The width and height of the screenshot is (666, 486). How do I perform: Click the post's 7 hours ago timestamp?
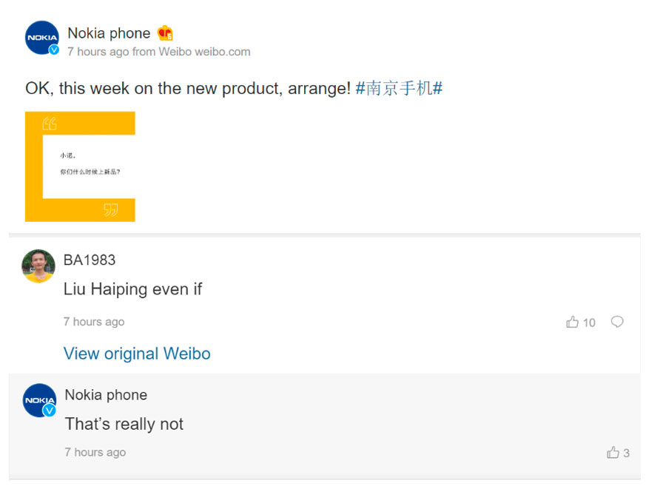(x=98, y=52)
